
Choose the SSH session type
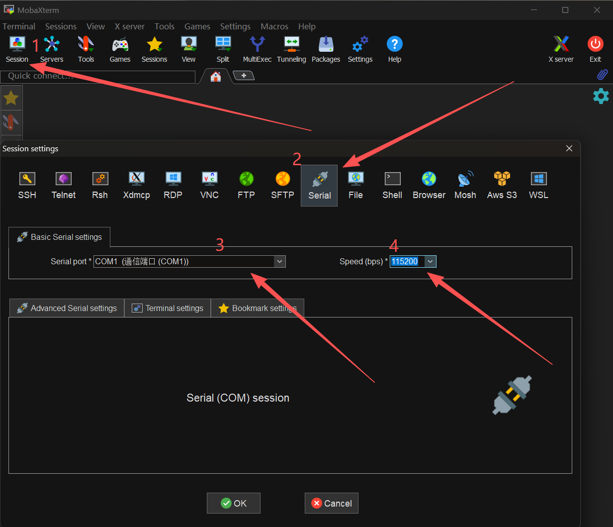[27, 185]
